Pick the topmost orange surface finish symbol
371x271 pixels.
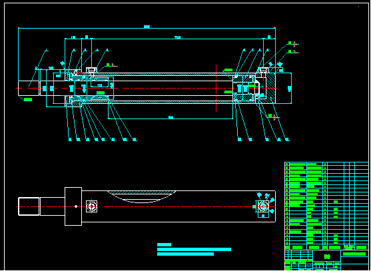(x=295, y=44)
